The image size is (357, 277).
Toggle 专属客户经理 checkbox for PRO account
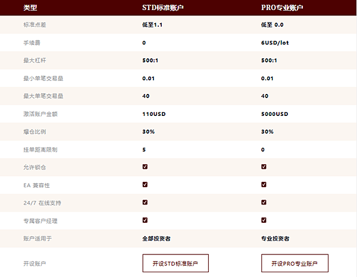point(264,220)
